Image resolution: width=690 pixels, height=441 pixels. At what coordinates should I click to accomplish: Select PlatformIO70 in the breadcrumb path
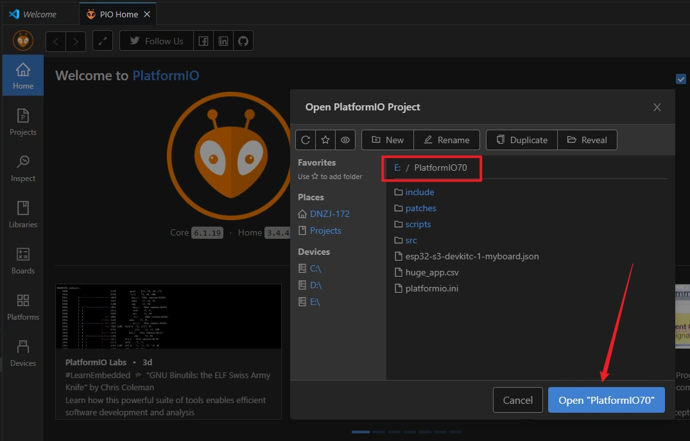440,168
